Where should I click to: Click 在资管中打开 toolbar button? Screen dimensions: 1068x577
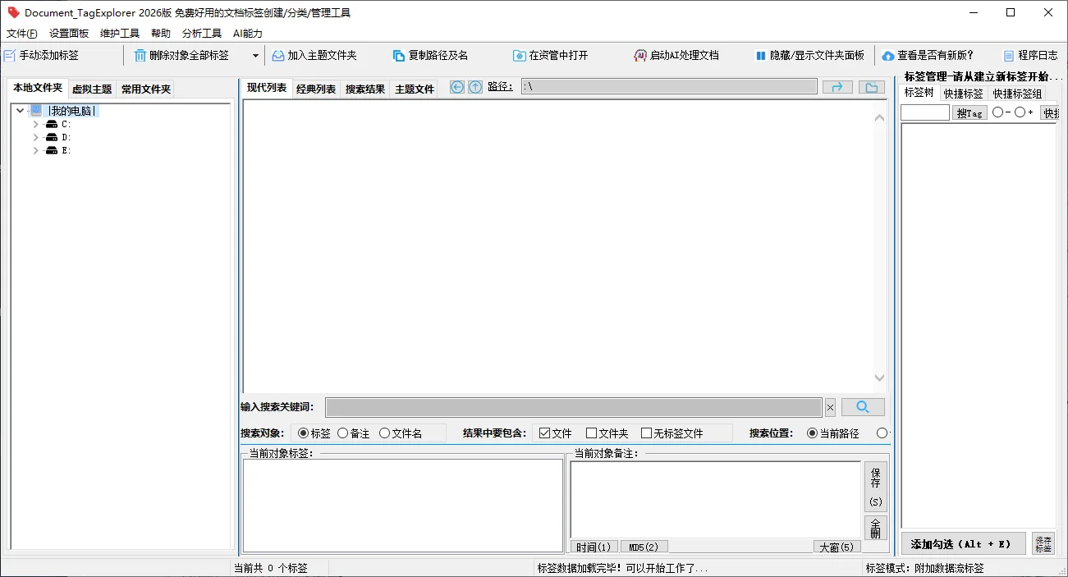pyautogui.click(x=550, y=56)
